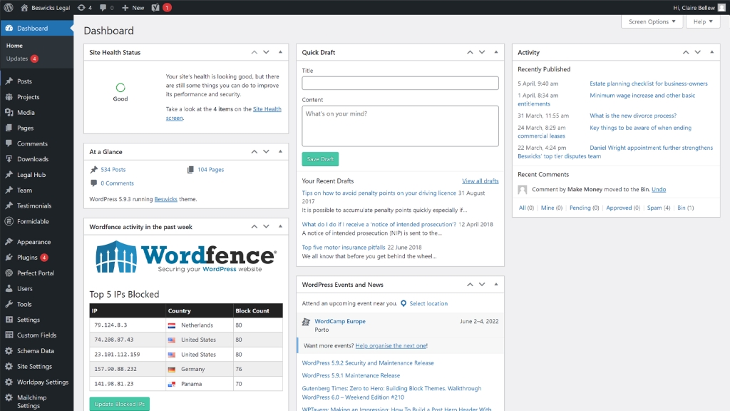The image size is (730, 411).
Task: Open the Posts menu item
Action: pyautogui.click(x=24, y=81)
